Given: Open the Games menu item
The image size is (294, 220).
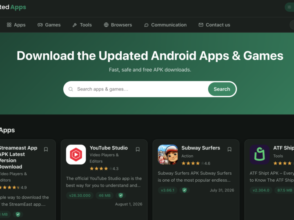Looking at the screenshot, I should tap(49, 25).
